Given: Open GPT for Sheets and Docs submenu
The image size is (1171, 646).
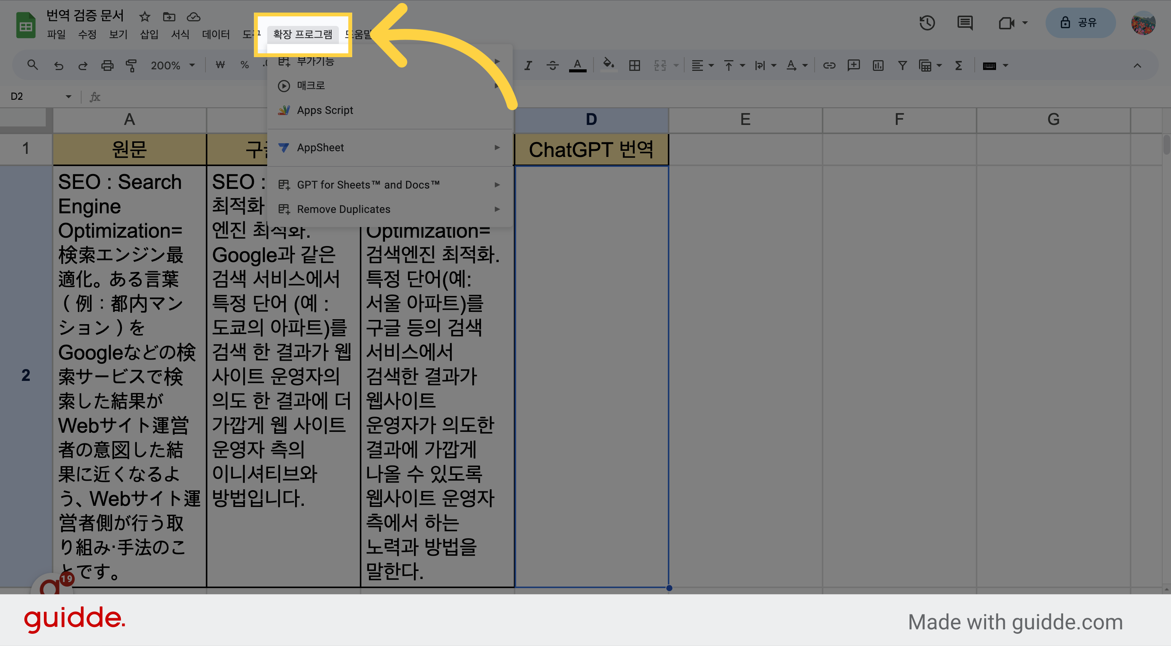Looking at the screenshot, I should click(390, 185).
